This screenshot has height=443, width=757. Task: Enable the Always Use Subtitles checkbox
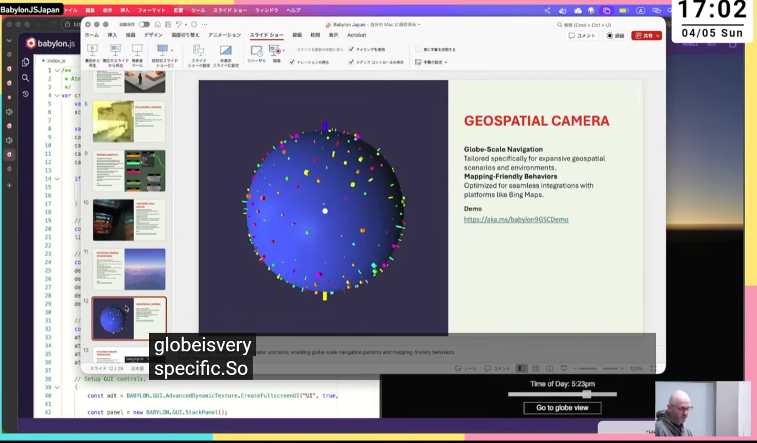pyautogui.click(x=418, y=49)
